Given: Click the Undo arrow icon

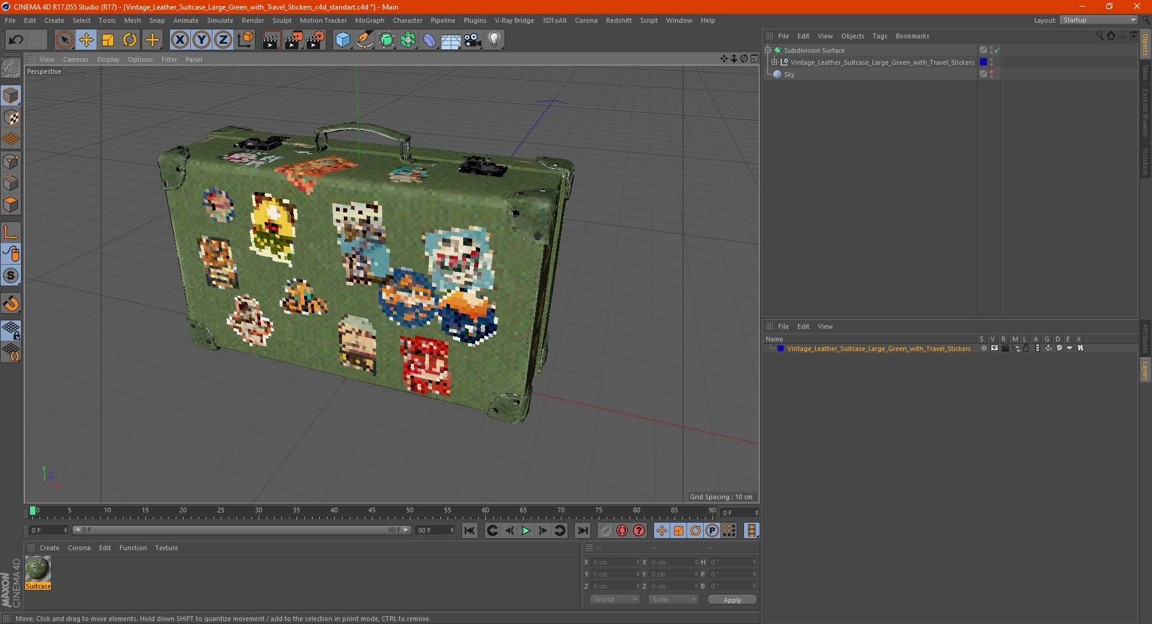Looking at the screenshot, I should coord(16,40).
